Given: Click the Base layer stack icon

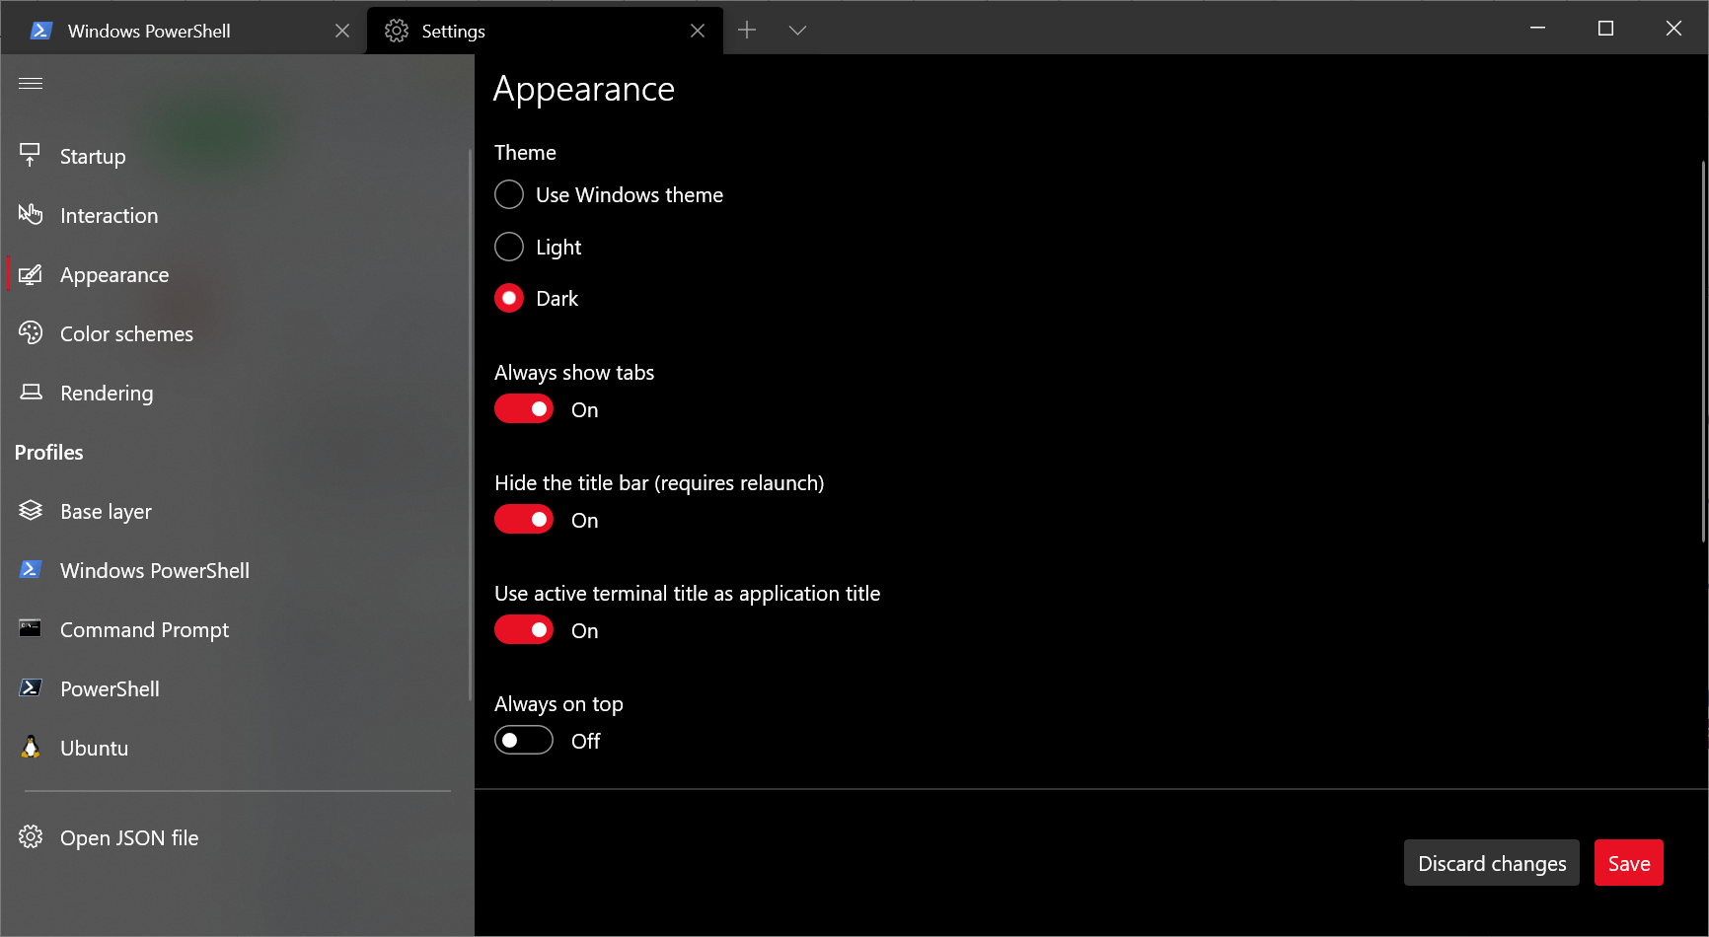Looking at the screenshot, I should [31, 510].
